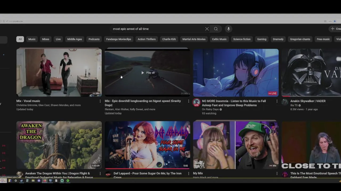Viewport: 341px width, 191px height.
Task: Open Awaken The Dragon Within You title
Action: tap(59, 175)
